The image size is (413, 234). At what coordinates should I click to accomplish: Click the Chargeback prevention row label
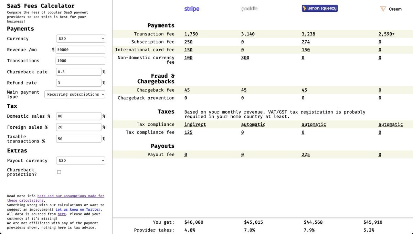(x=146, y=98)
